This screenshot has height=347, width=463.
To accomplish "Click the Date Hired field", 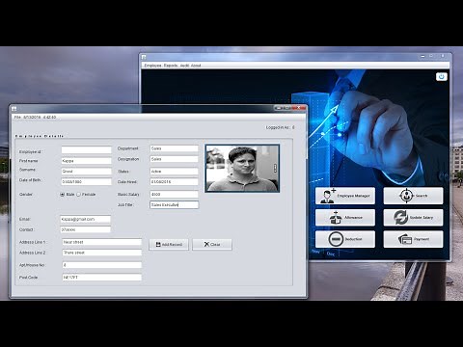I will (x=175, y=182).
